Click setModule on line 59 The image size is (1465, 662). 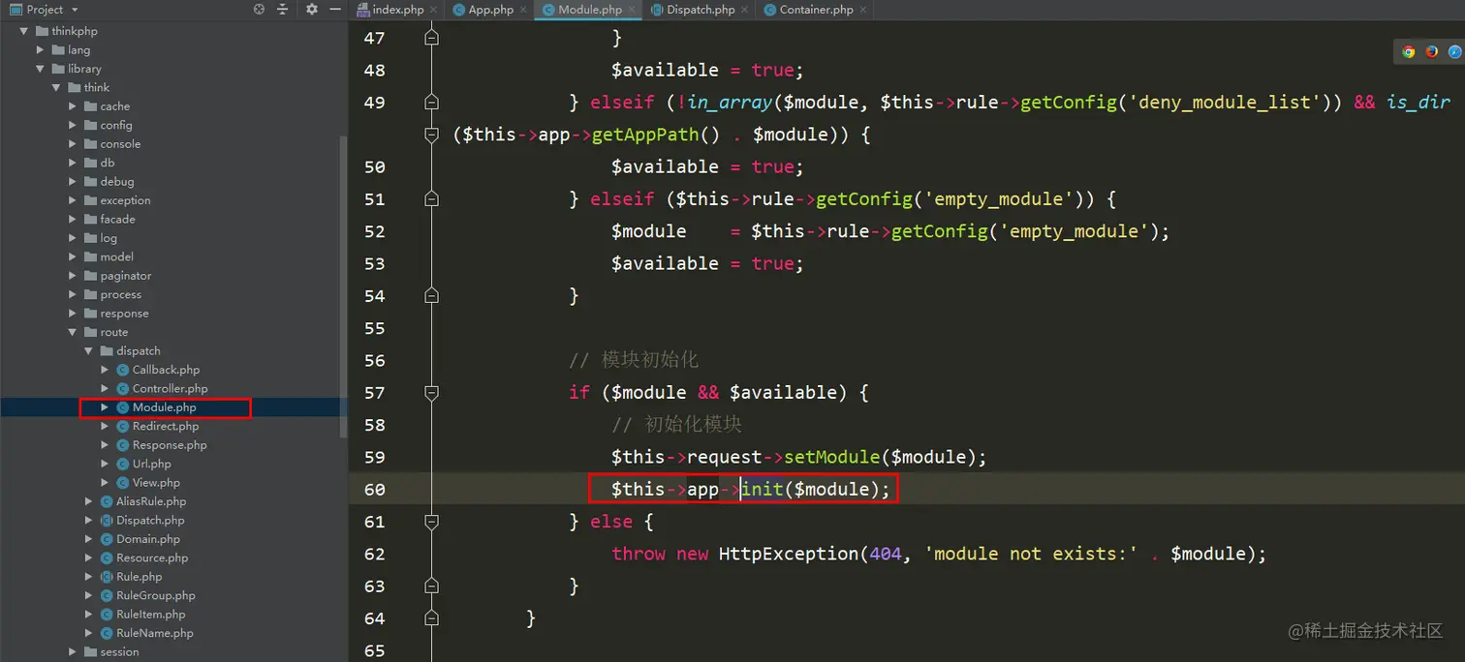[831, 458]
